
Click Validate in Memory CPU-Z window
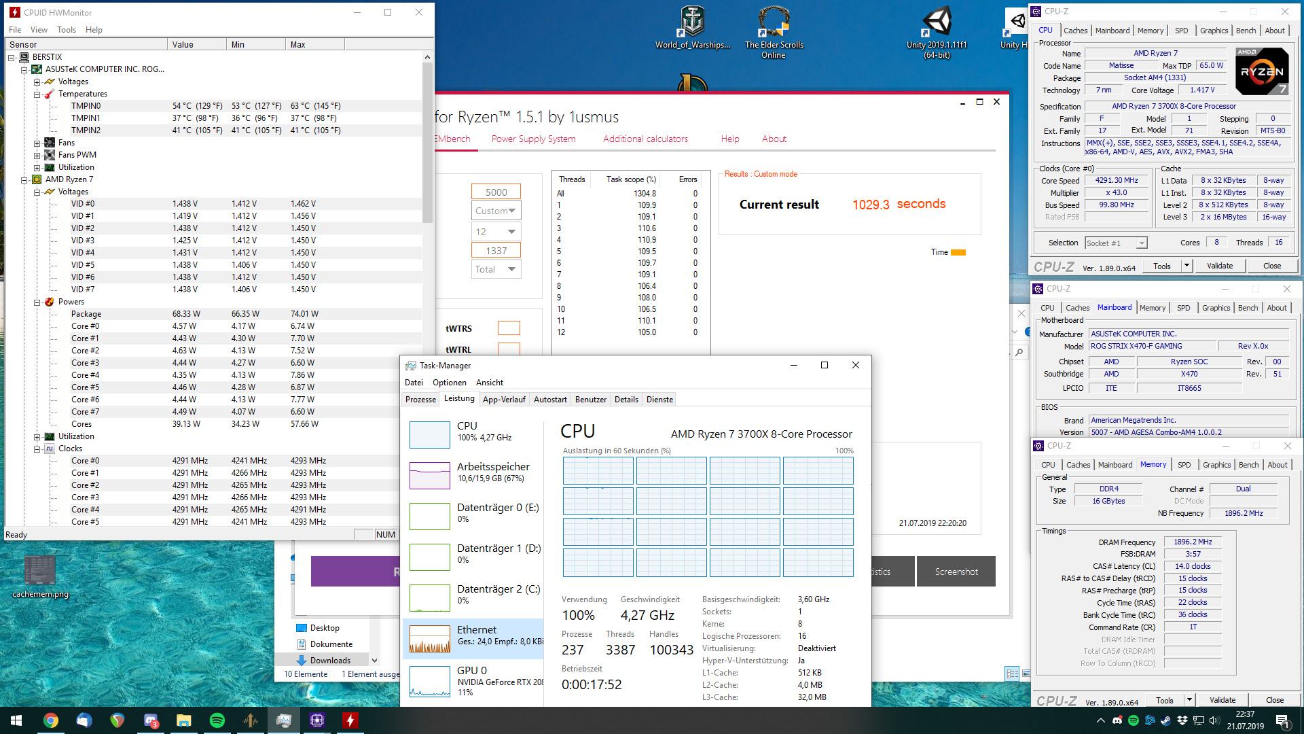point(1222,700)
